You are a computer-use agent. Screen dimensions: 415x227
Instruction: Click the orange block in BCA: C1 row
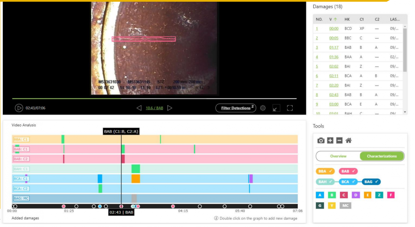pos(136,179)
